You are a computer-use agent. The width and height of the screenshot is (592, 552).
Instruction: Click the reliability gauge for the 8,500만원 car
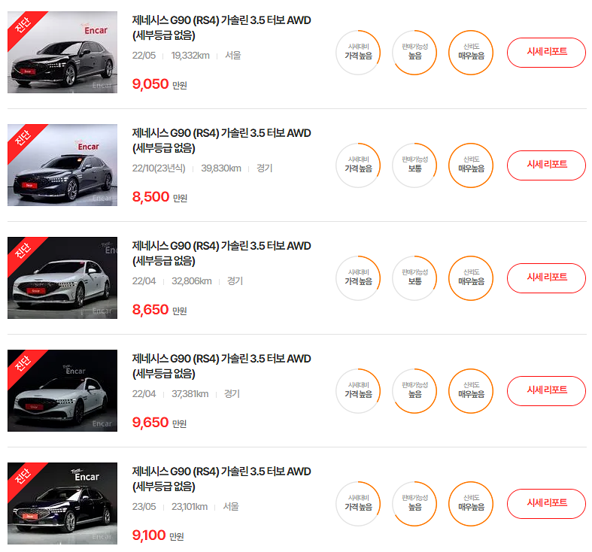(x=471, y=165)
